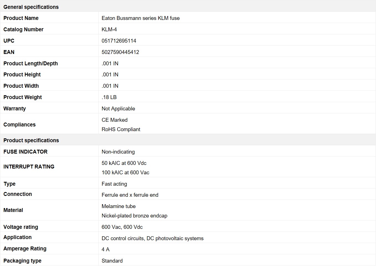
Task: Click the UPC number 051712695114
Action: pyautogui.click(x=119, y=41)
